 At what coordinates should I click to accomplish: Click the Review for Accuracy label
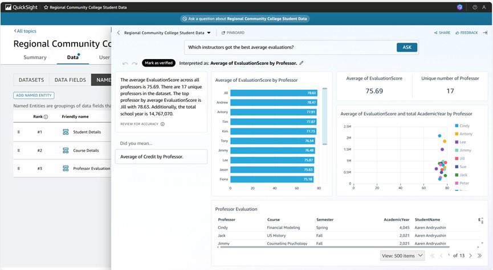(139, 124)
